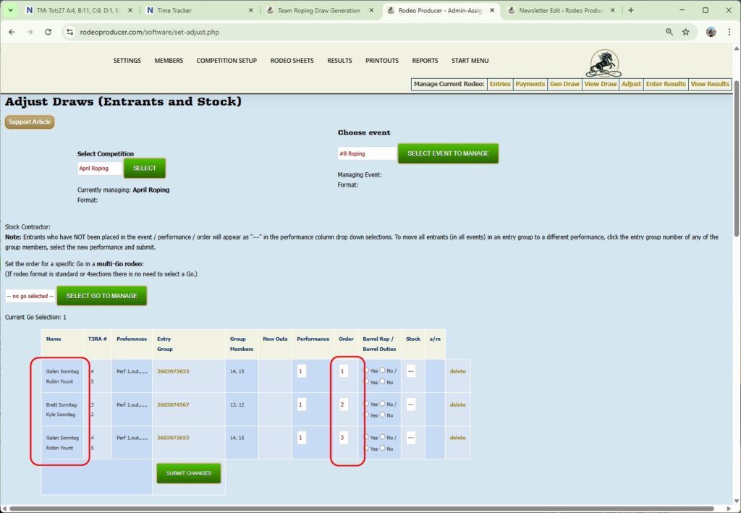Open the REPORTS menu
The height and width of the screenshot is (513, 741).
(x=425, y=61)
